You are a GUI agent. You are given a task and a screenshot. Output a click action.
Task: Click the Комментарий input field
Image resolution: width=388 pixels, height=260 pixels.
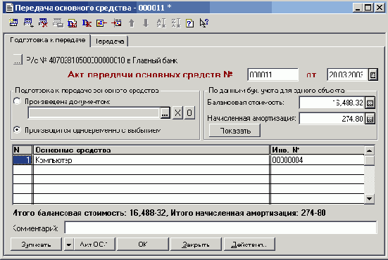pos(220,228)
